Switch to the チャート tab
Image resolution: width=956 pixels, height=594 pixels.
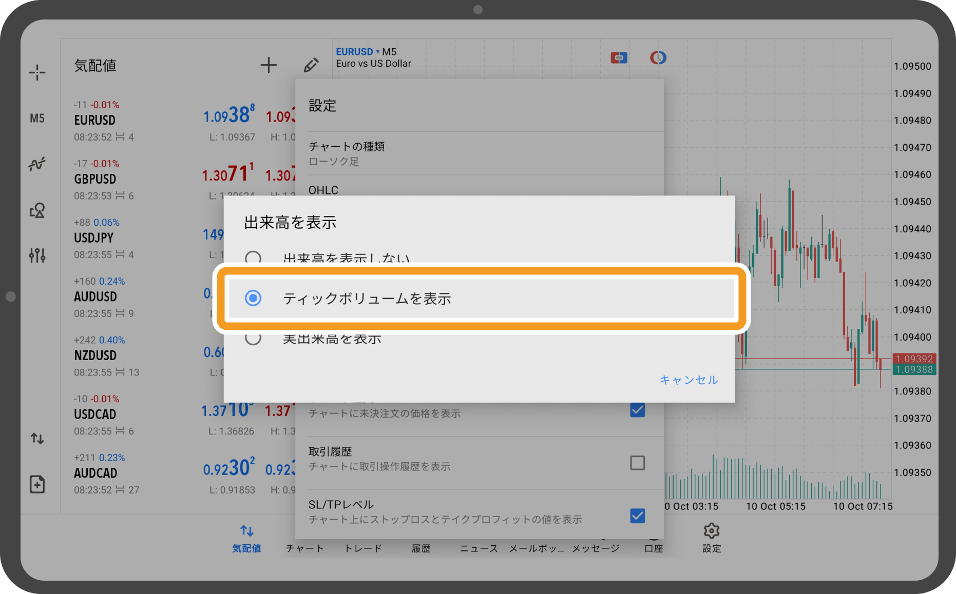[305, 548]
